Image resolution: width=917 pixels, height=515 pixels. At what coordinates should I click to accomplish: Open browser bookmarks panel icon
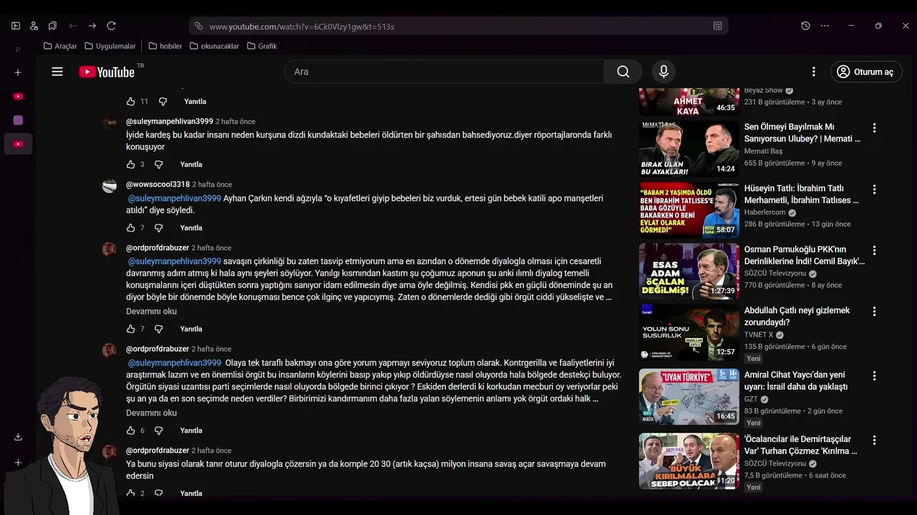point(52,26)
